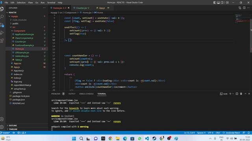This screenshot has width=252, height=141.
Task: Click the master branch in status bar
Action: [x=5, y=133]
